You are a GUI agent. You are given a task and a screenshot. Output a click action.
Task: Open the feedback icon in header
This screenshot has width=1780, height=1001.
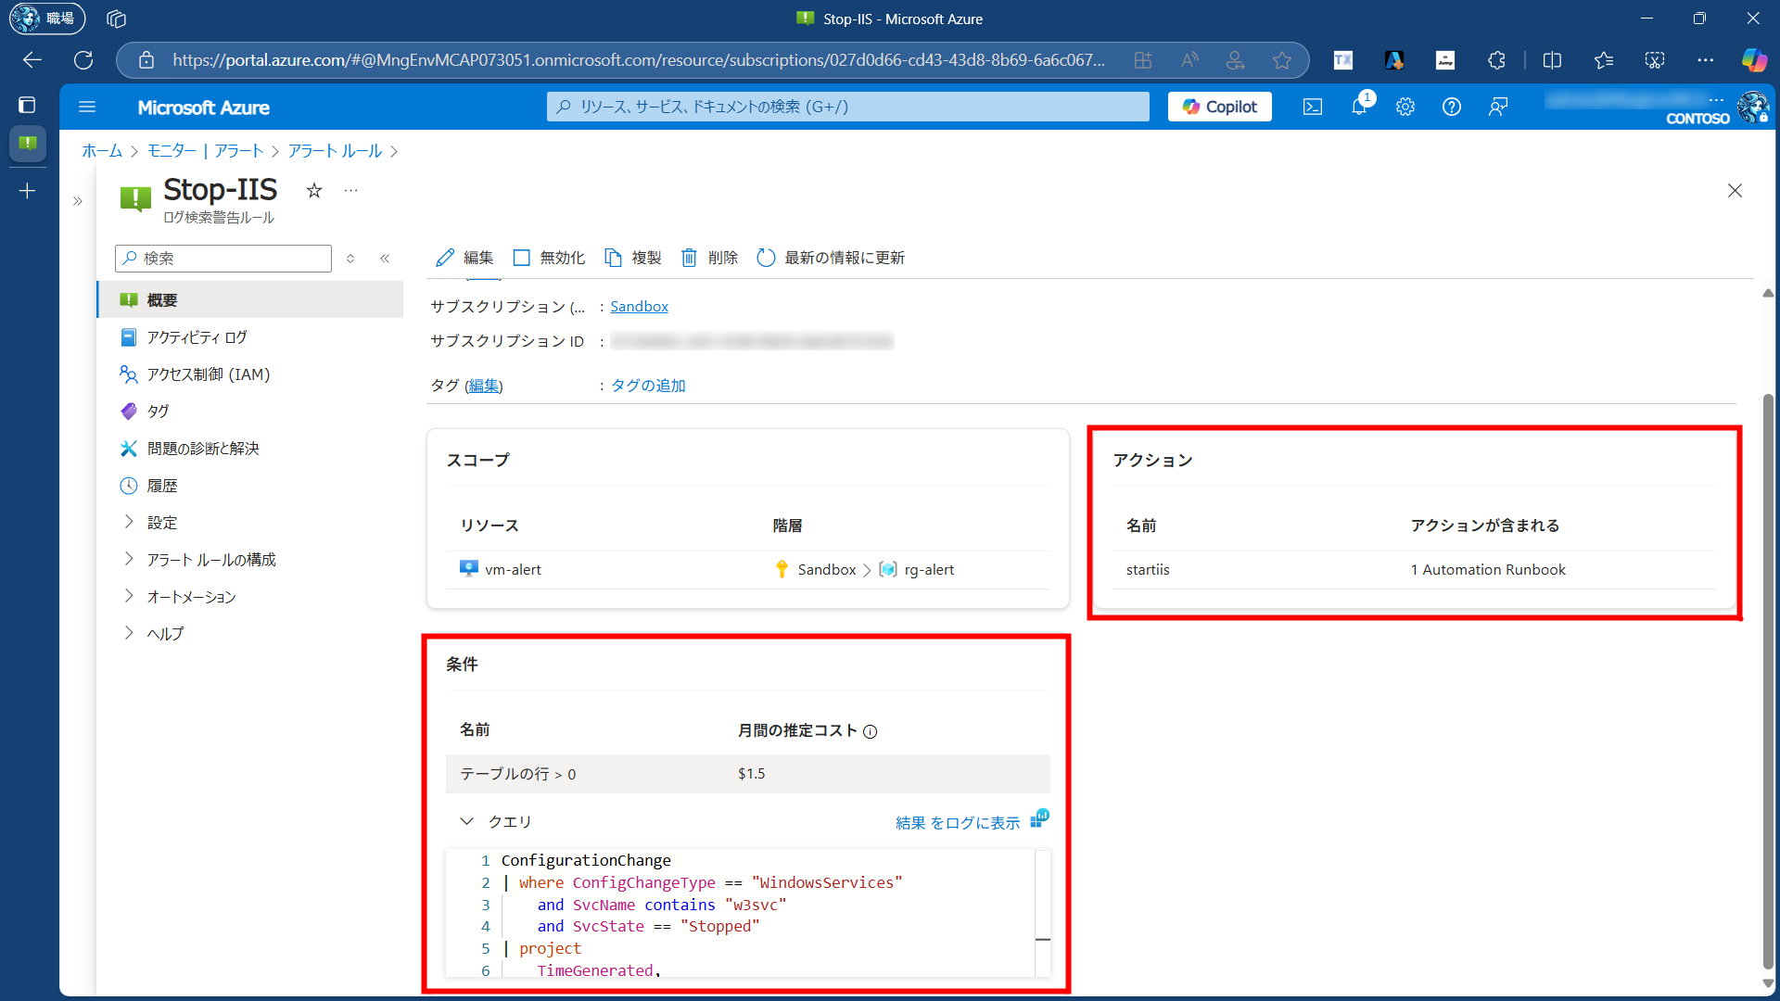1498,107
